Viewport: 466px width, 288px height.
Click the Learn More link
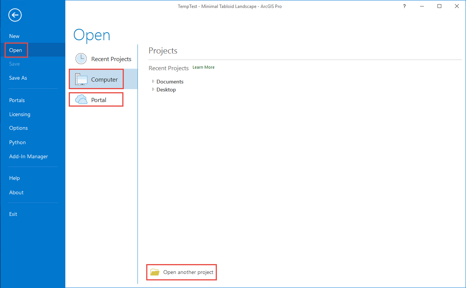pyautogui.click(x=204, y=67)
